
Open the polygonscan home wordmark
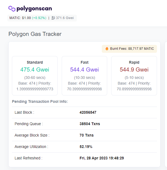pos(34,9)
